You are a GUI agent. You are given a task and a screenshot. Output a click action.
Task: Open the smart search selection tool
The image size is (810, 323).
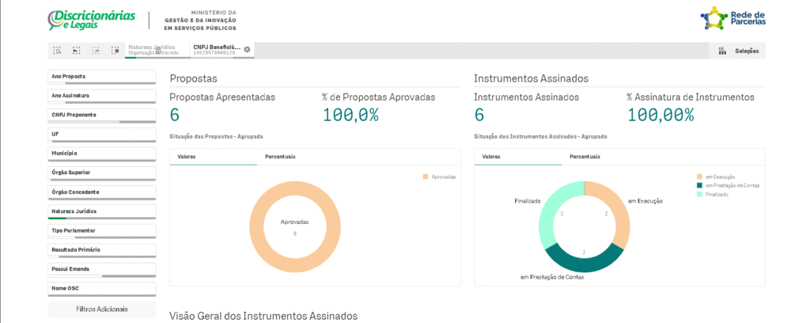tap(57, 51)
